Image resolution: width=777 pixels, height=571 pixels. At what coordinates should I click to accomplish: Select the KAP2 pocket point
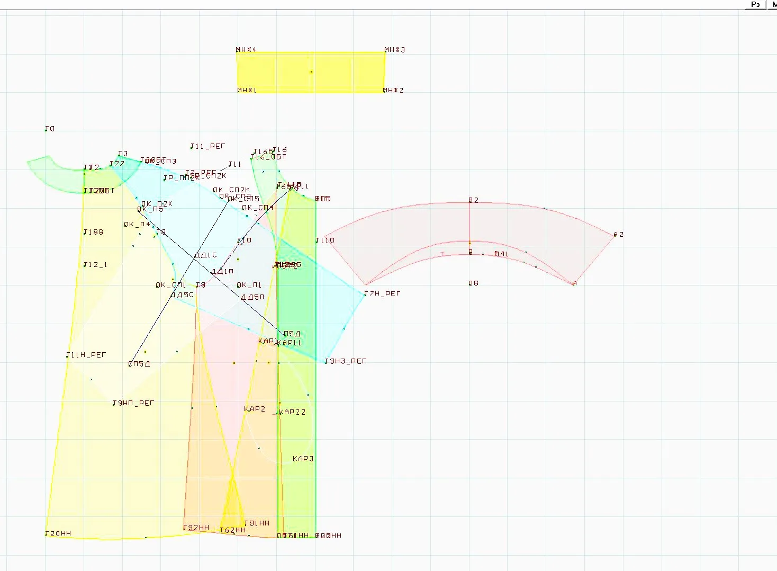coord(255,409)
